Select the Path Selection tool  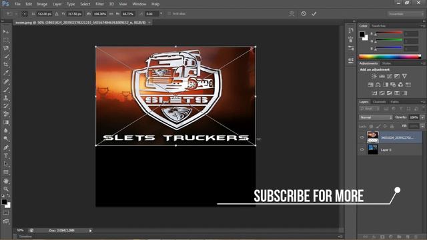point(6,164)
